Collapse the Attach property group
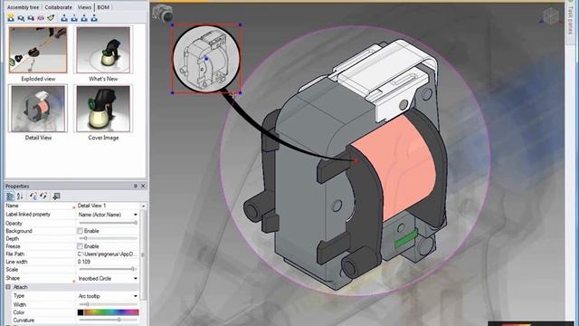Image resolution: width=579 pixels, height=326 pixels. (8, 287)
